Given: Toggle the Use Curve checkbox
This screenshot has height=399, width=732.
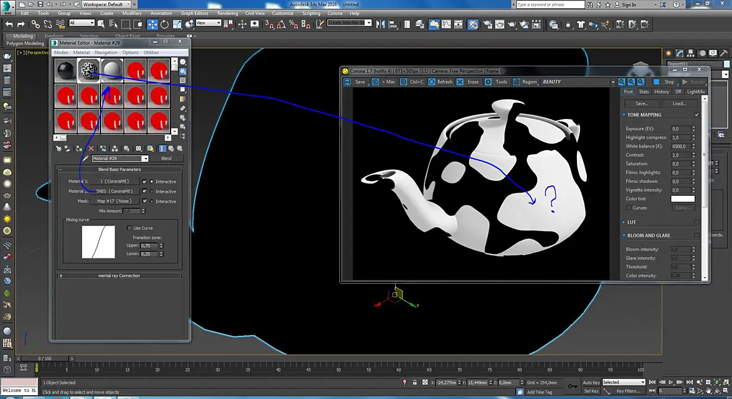Looking at the screenshot, I should (x=129, y=228).
